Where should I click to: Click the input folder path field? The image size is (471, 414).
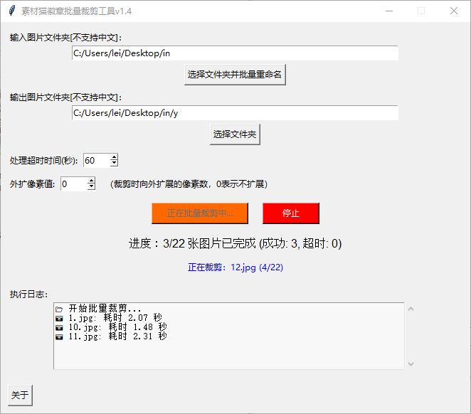[x=235, y=53]
